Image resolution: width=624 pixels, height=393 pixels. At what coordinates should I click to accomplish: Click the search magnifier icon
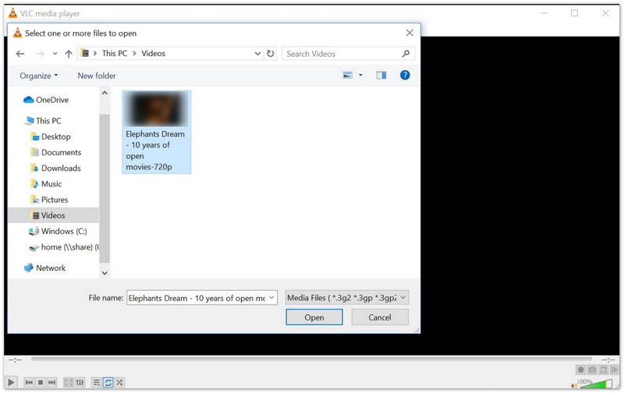click(x=406, y=53)
